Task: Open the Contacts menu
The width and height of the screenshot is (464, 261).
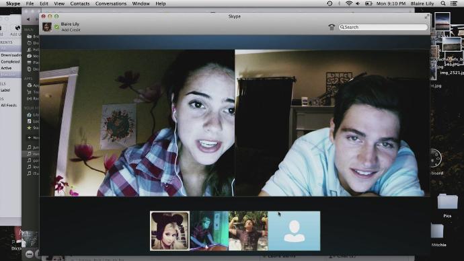Action: click(79, 3)
